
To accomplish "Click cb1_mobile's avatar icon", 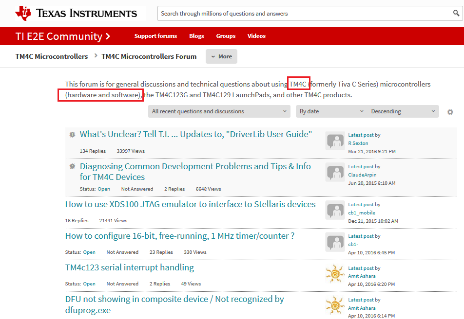I will coord(335,210).
